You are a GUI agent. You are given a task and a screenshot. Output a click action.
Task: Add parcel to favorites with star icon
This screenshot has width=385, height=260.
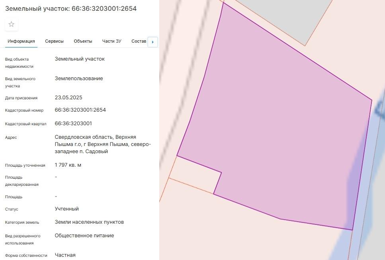tap(12, 24)
